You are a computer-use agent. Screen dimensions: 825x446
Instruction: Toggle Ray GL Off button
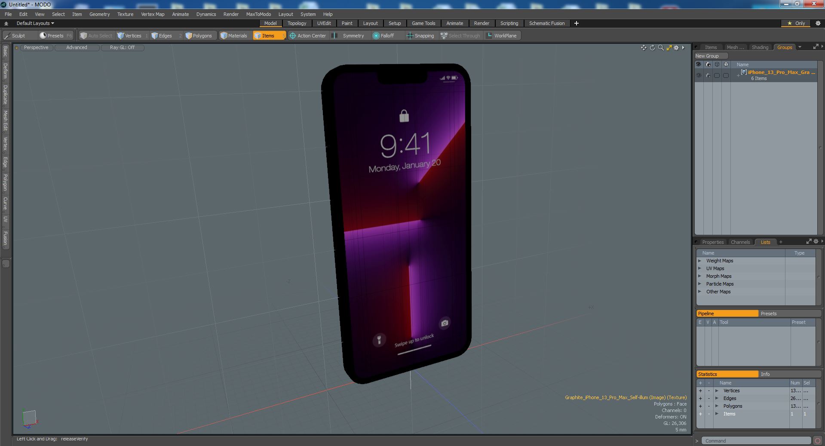coord(122,47)
